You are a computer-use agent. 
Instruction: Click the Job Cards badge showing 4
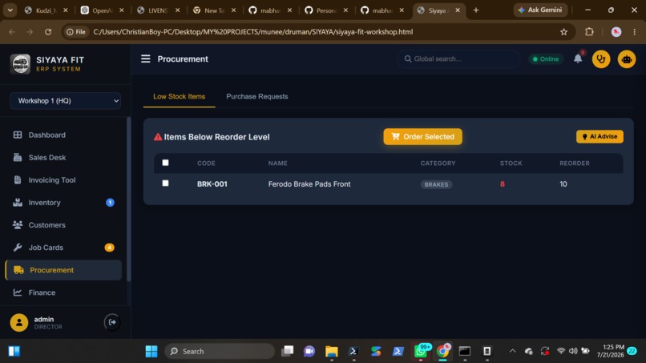(x=109, y=248)
